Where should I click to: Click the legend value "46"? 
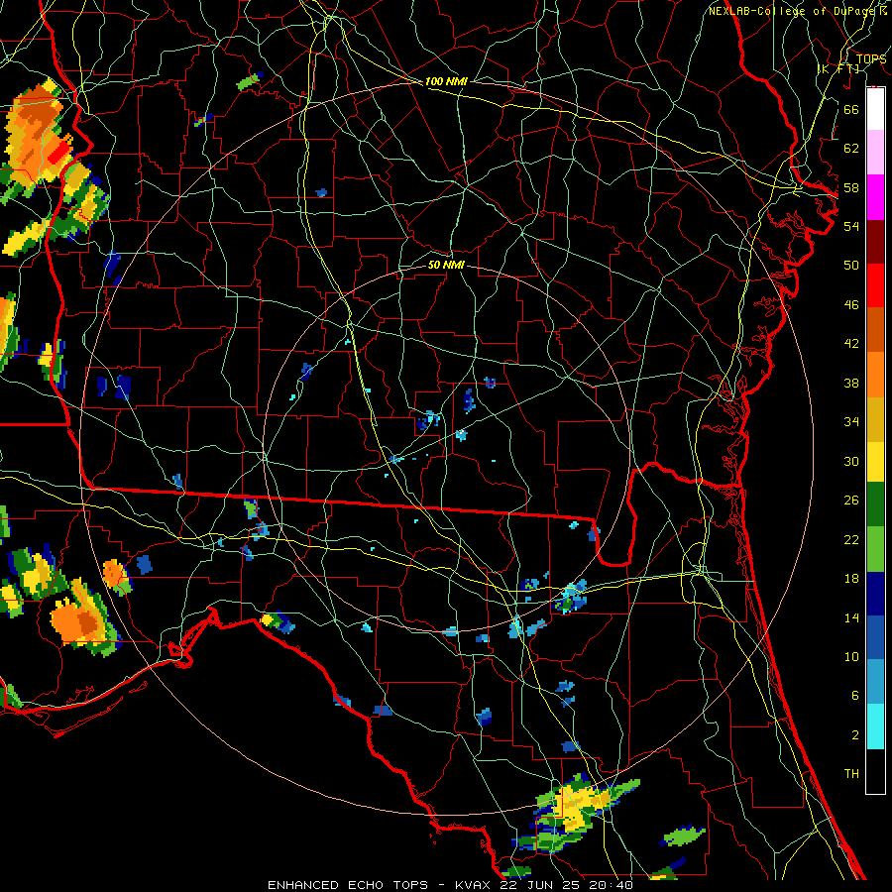pos(851,305)
